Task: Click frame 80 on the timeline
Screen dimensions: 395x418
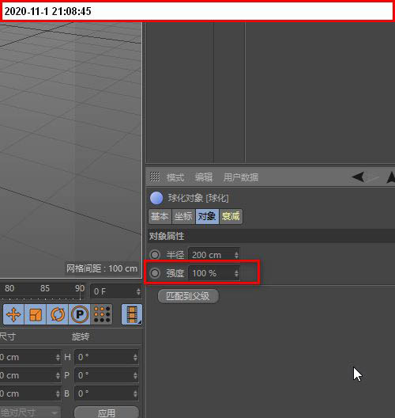Action: coord(9,288)
